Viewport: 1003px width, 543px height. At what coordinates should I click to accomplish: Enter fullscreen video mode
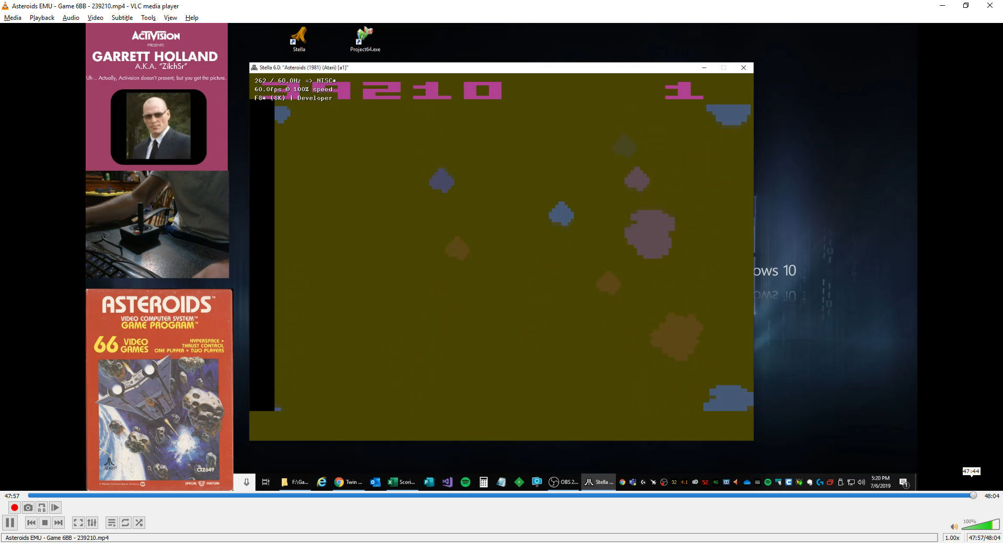[x=78, y=523]
